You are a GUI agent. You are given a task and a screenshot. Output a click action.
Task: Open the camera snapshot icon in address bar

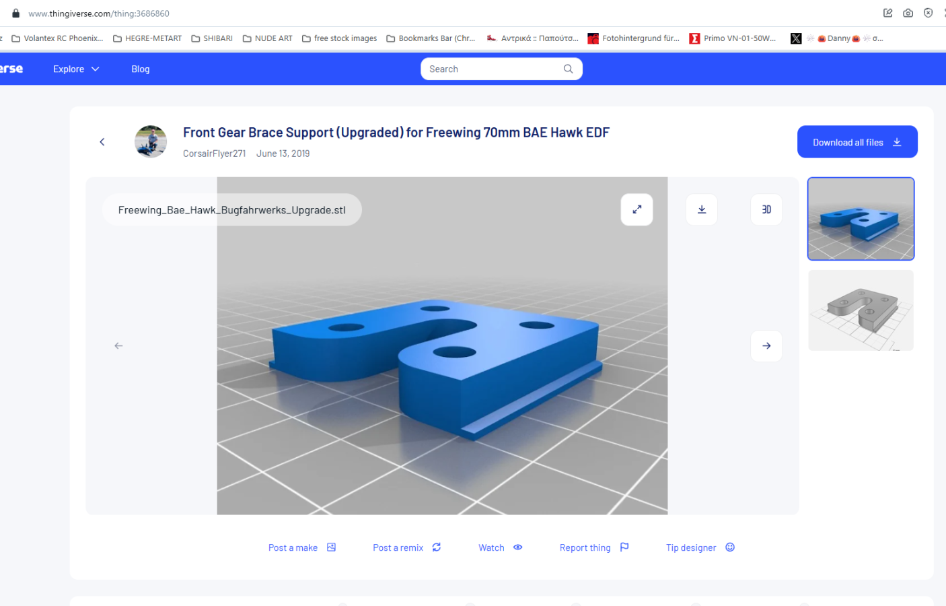tap(908, 13)
